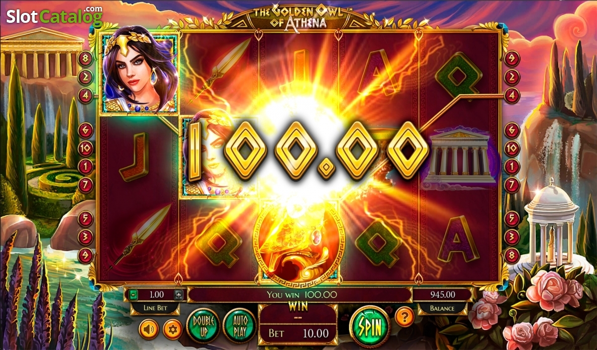Open settings via the gear icon
The height and width of the screenshot is (350, 597).
click(x=173, y=329)
